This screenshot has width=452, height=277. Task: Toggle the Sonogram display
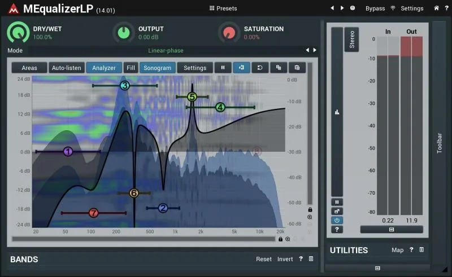(x=158, y=68)
